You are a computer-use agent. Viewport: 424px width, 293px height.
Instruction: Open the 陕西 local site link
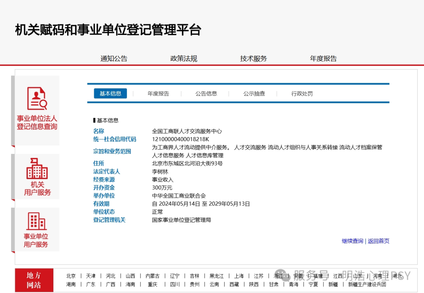(254, 284)
